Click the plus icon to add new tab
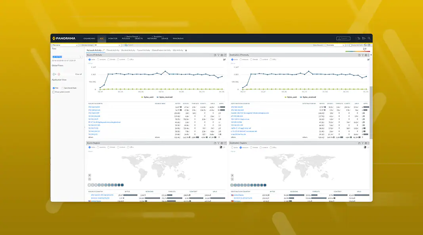The height and width of the screenshot is (235, 423). click(x=186, y=50)
